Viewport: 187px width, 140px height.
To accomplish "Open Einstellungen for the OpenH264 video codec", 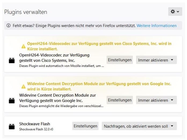I will (x=120, y=60).
